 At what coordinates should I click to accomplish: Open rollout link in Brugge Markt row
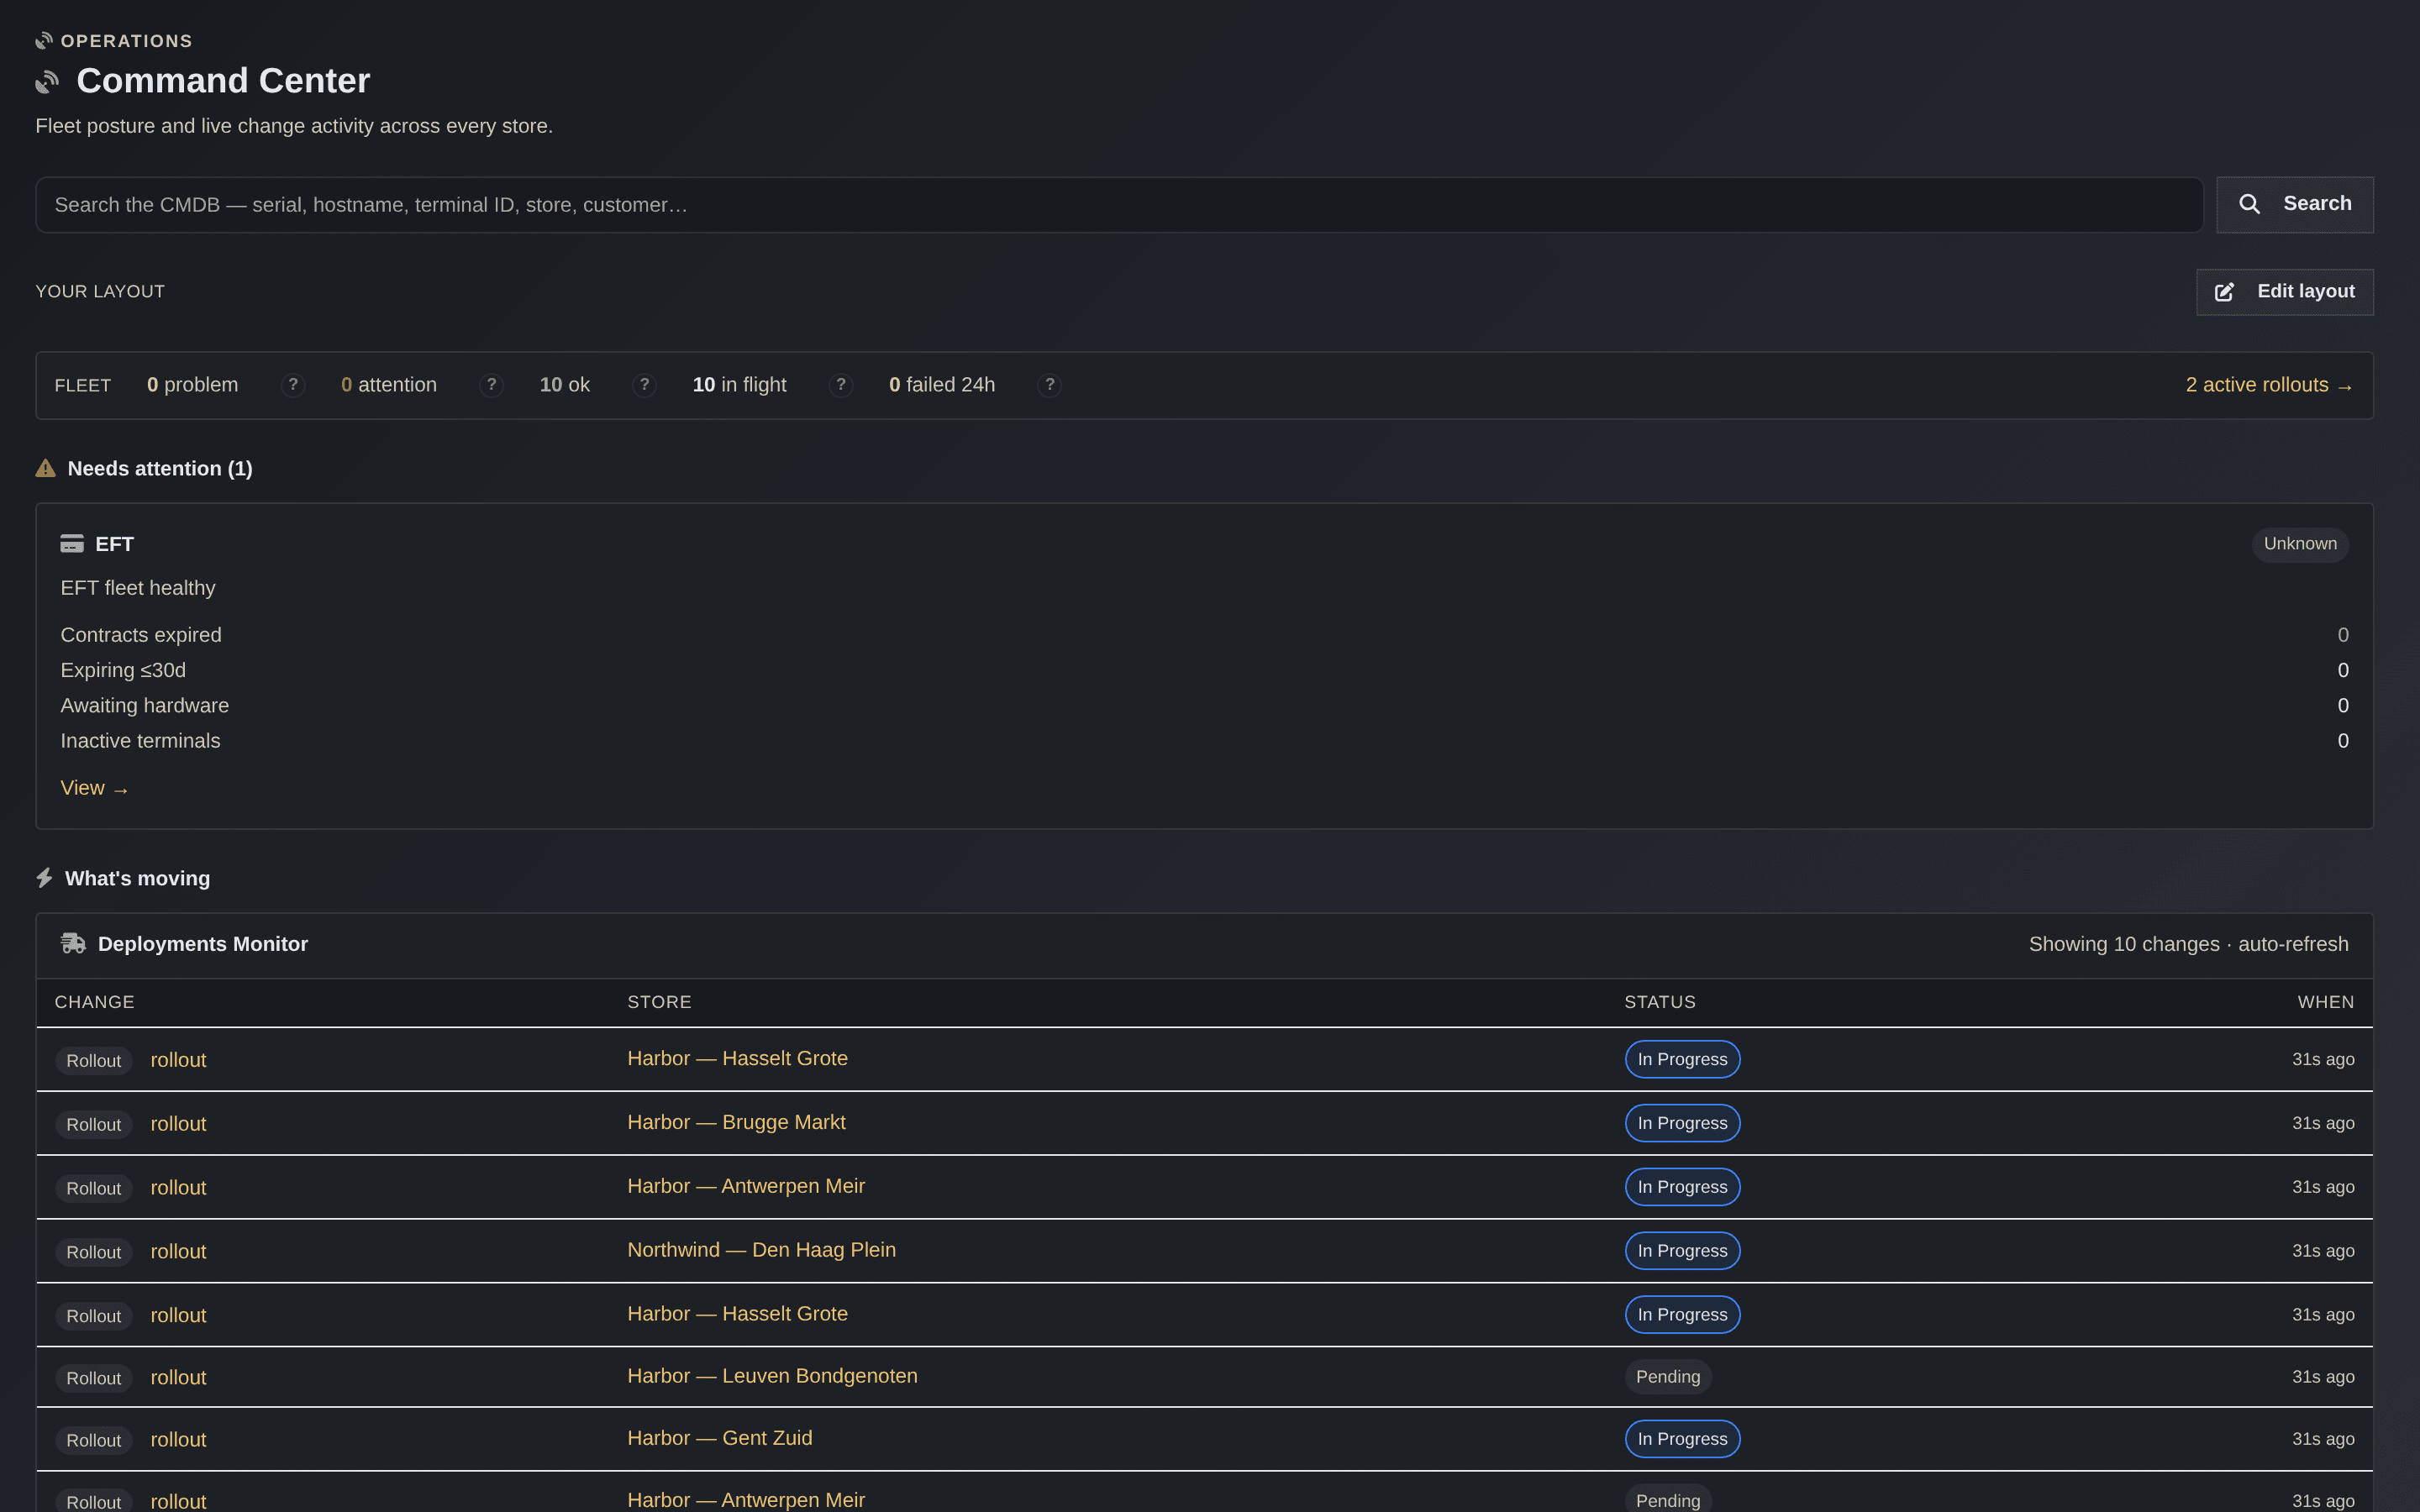[178, 1124]
